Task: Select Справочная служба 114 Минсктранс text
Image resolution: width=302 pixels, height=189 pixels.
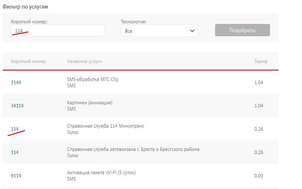Action: 106,126
